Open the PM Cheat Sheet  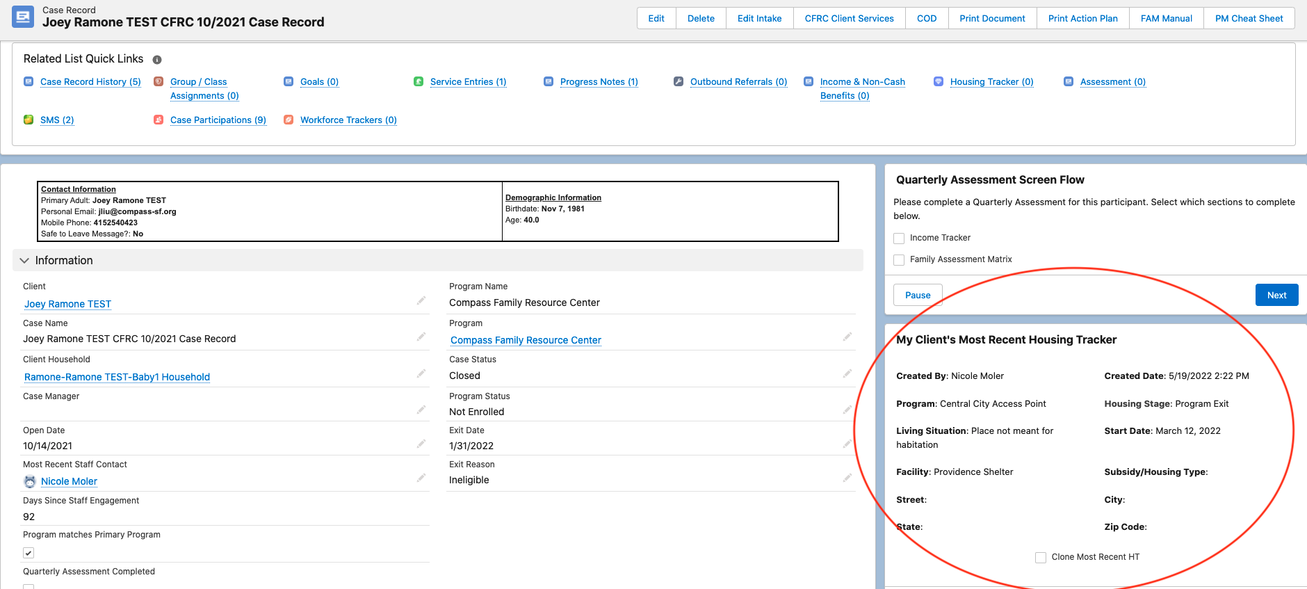point(1249,18)
